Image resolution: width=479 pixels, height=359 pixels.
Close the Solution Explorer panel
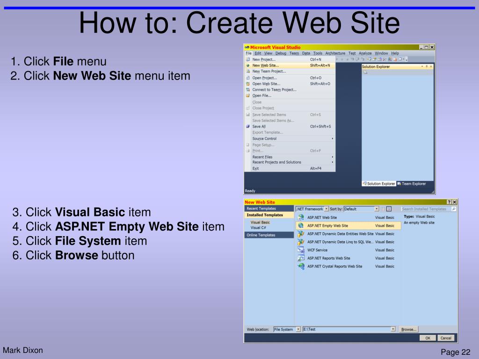tap(431, 66)
